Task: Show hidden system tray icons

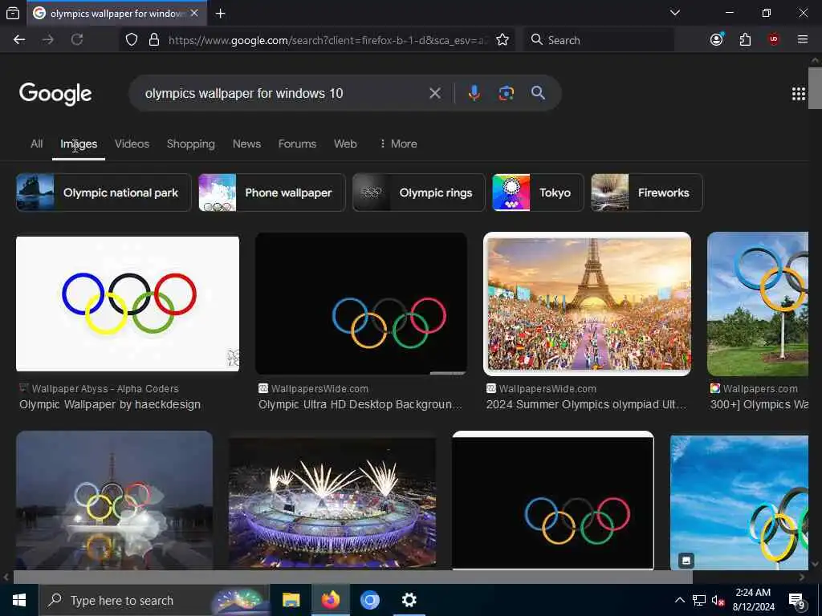Action: pyautogui.click(x=679, y=600)
